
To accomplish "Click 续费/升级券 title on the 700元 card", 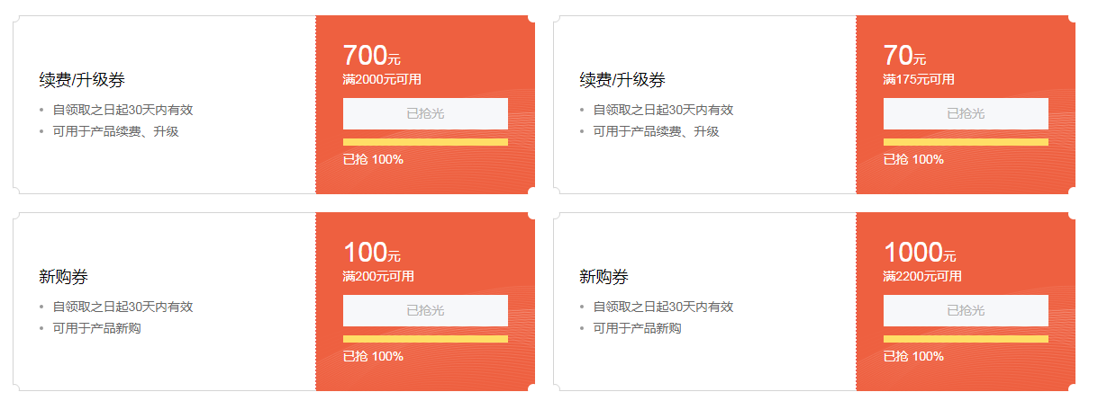I will (x=82, y=80).
